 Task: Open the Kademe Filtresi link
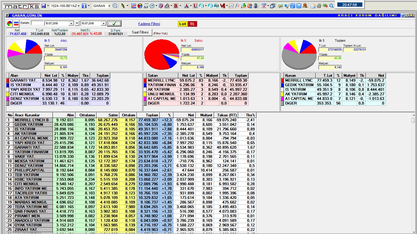pos(149,24)
